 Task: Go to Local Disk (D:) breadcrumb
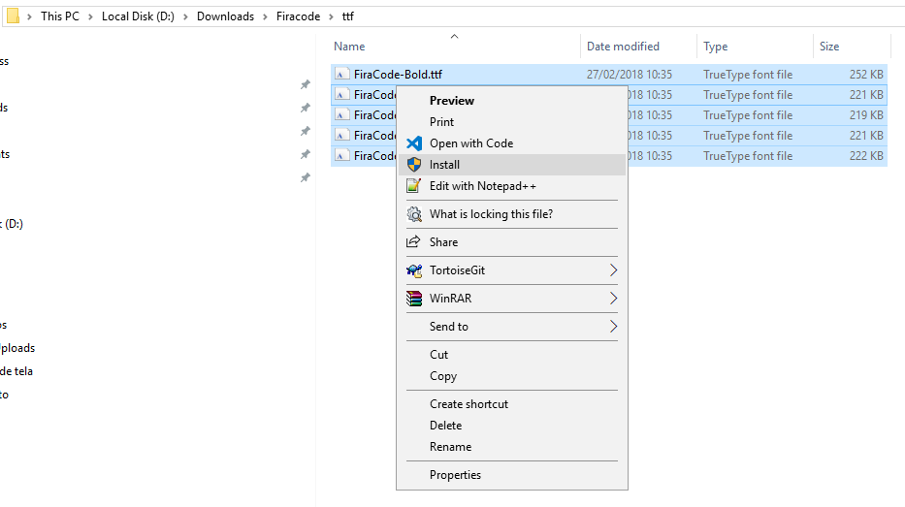tap(138, 16)
